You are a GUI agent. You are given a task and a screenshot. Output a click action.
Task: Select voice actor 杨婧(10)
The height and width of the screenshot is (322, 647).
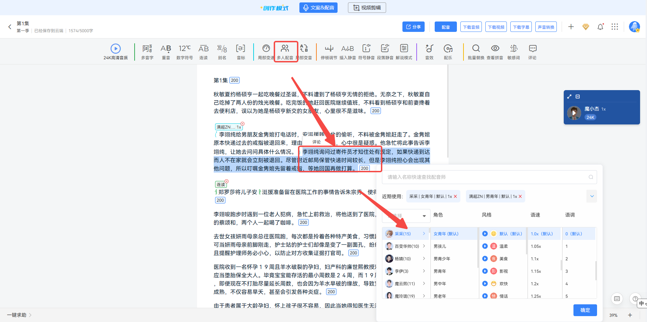click(x=405, y=259)
